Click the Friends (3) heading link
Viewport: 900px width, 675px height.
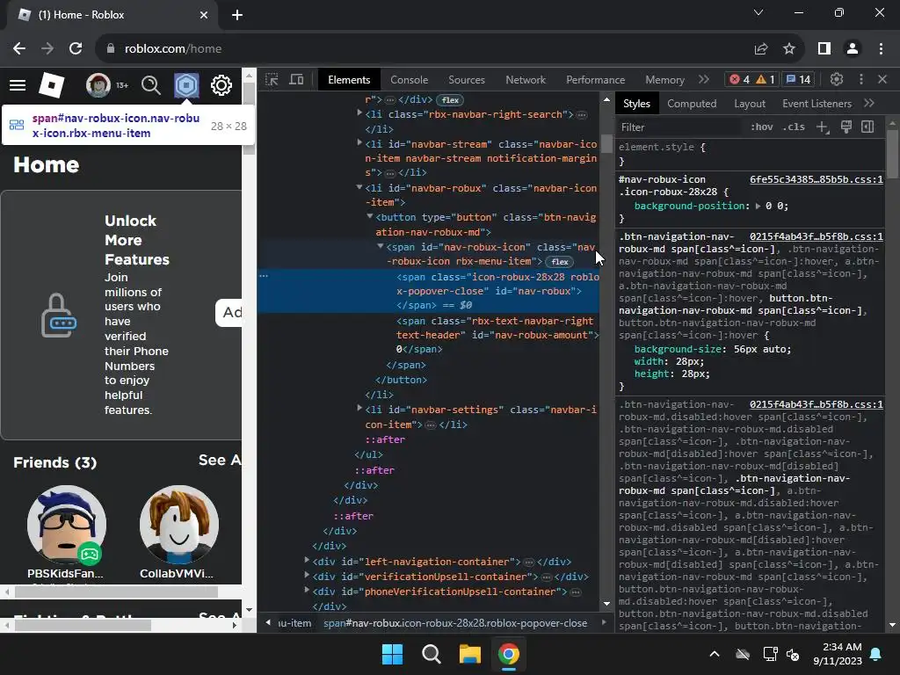coord(55,462)
